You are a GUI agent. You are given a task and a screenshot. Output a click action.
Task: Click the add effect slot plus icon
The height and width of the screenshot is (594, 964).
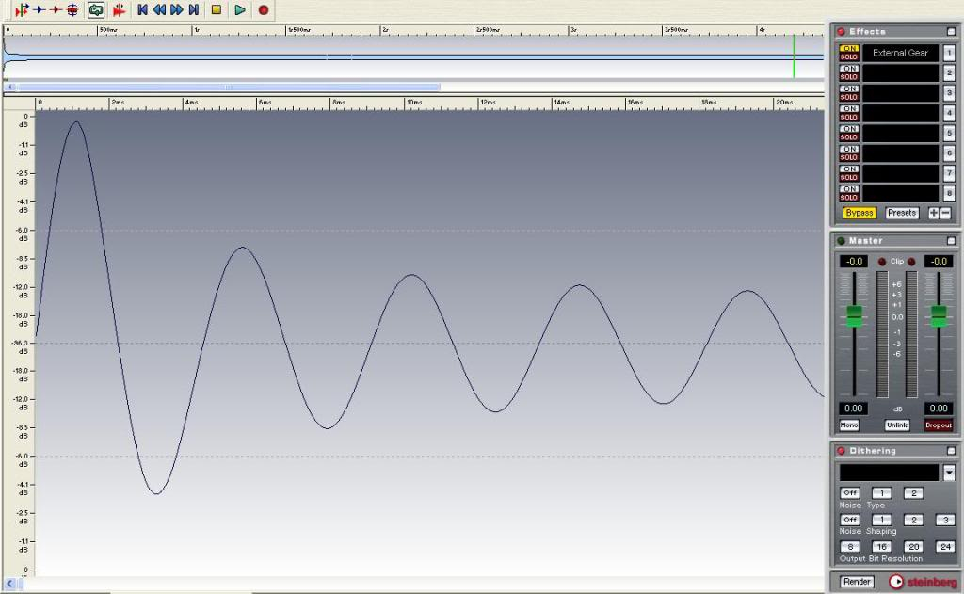(x=934, y=213)
